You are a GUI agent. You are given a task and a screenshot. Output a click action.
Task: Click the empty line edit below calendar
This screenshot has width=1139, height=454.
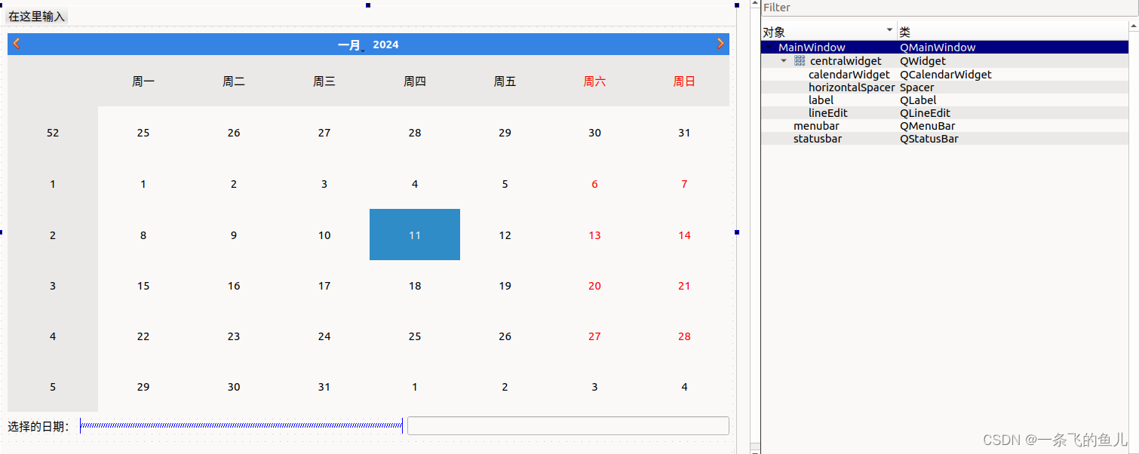coord(568,426)
